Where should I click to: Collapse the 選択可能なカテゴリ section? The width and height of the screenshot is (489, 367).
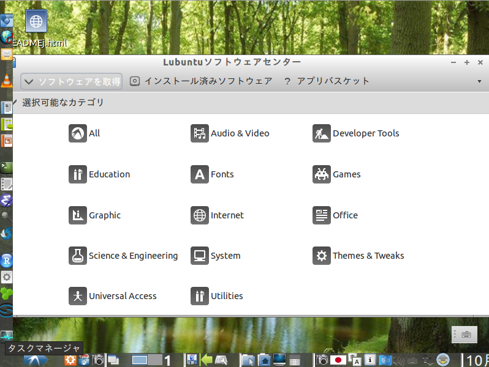15,102
